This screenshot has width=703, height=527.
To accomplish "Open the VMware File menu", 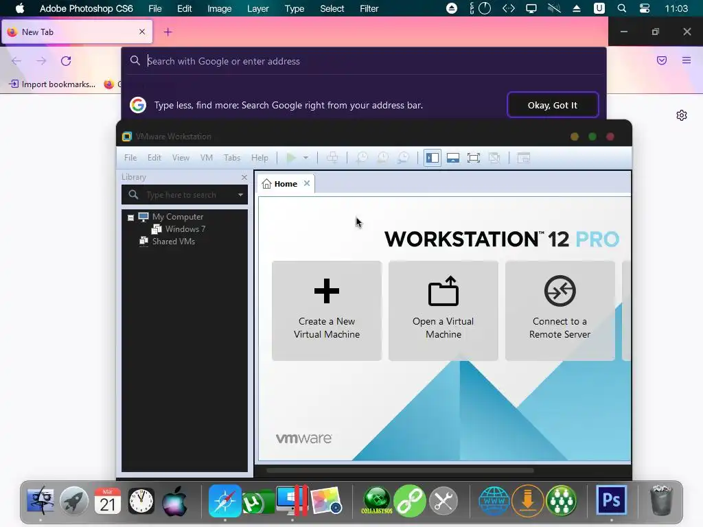I will point(130,158).
